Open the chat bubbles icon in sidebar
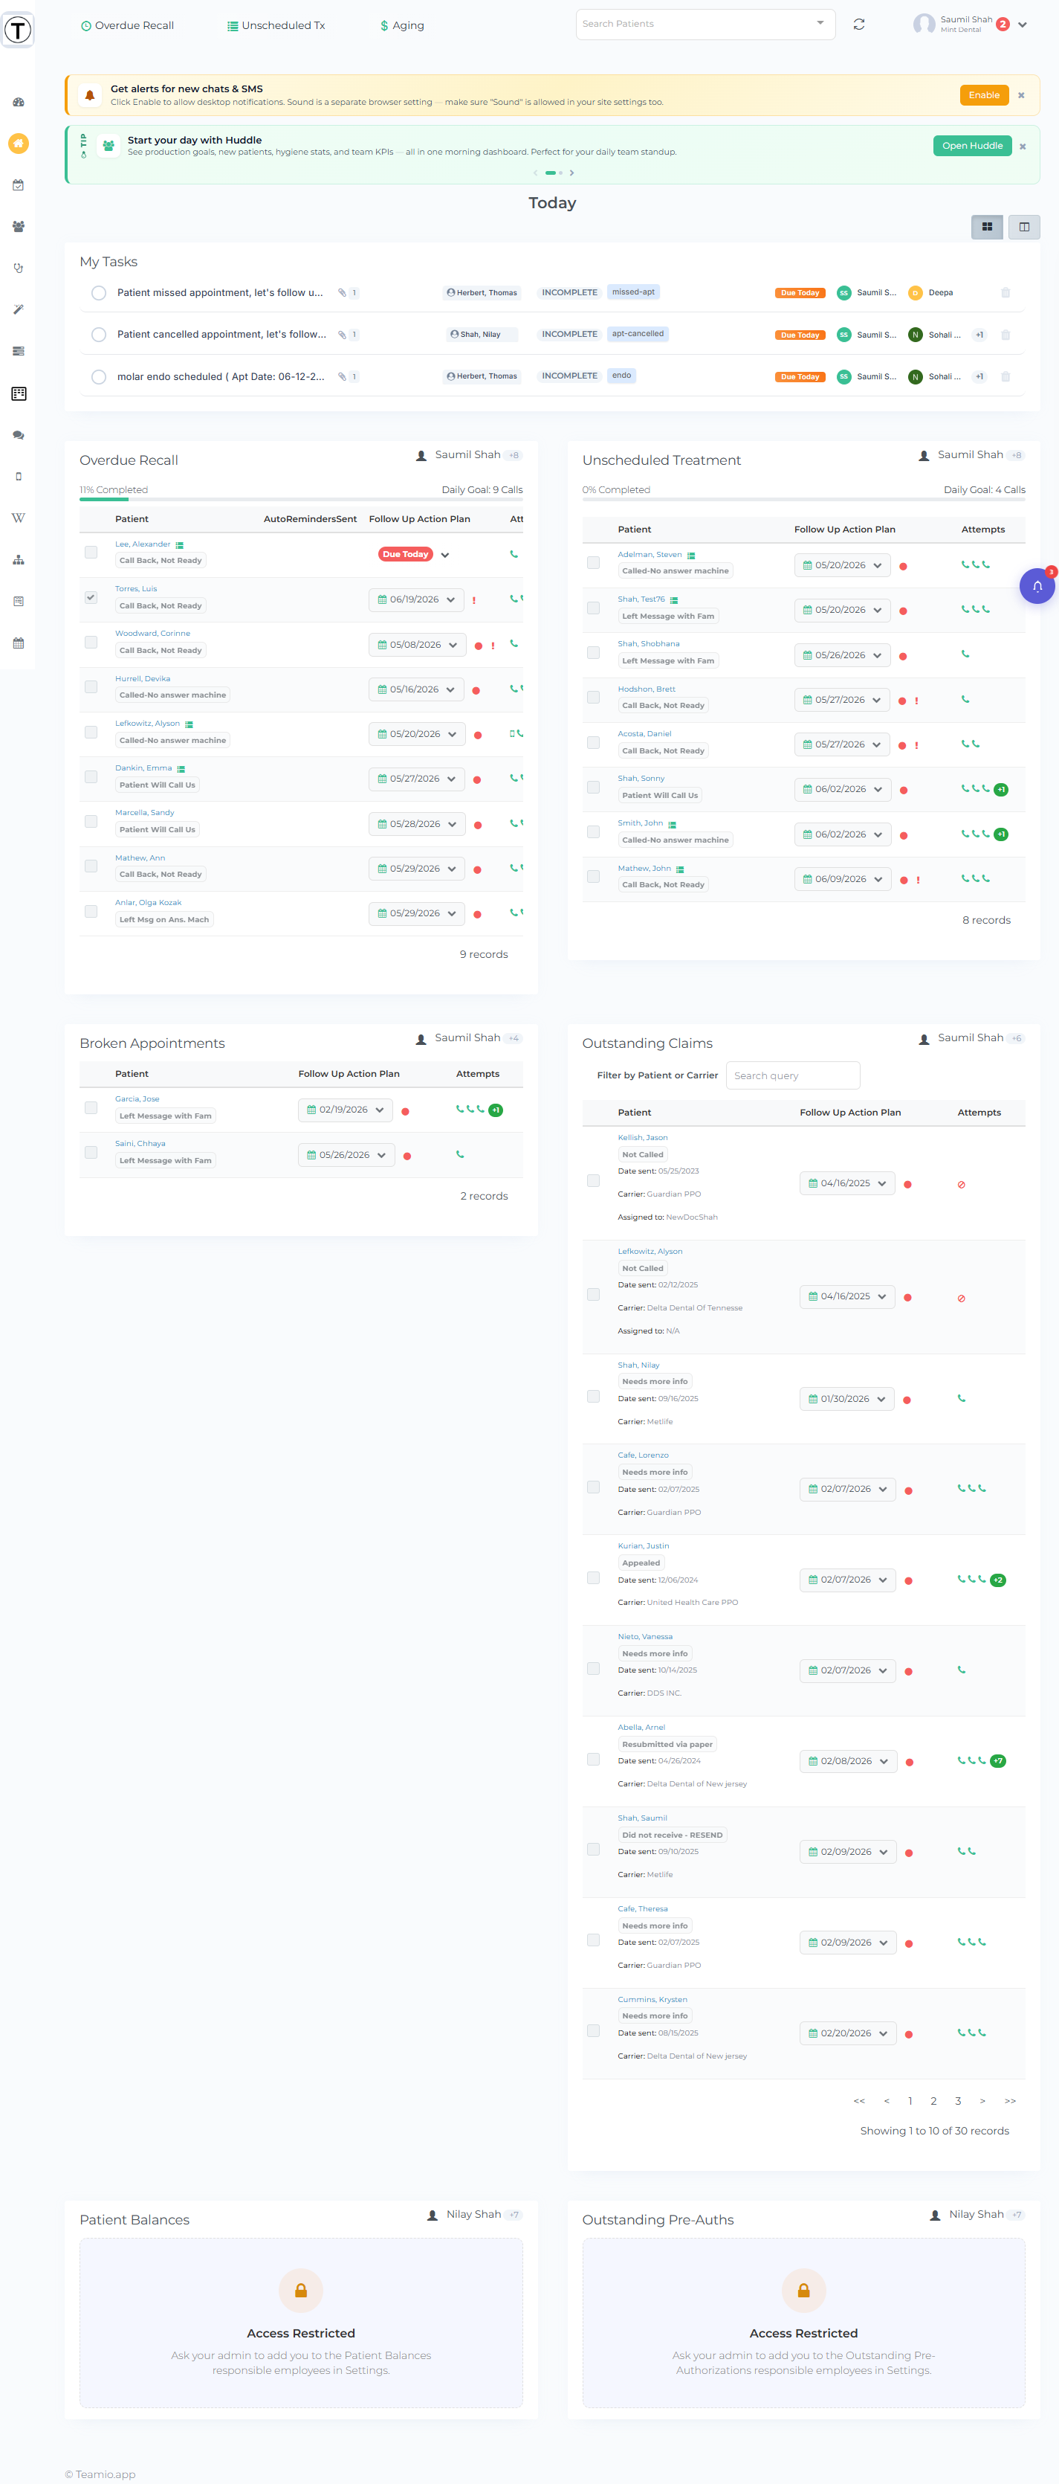 coord(19,435)
